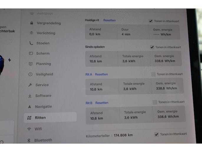Viewport: 202px width, 152px height.
Task: Uncheck Tonen in rittenkaart for Sinds opladen
Action: pyautogui.click(x=152, y=47)
